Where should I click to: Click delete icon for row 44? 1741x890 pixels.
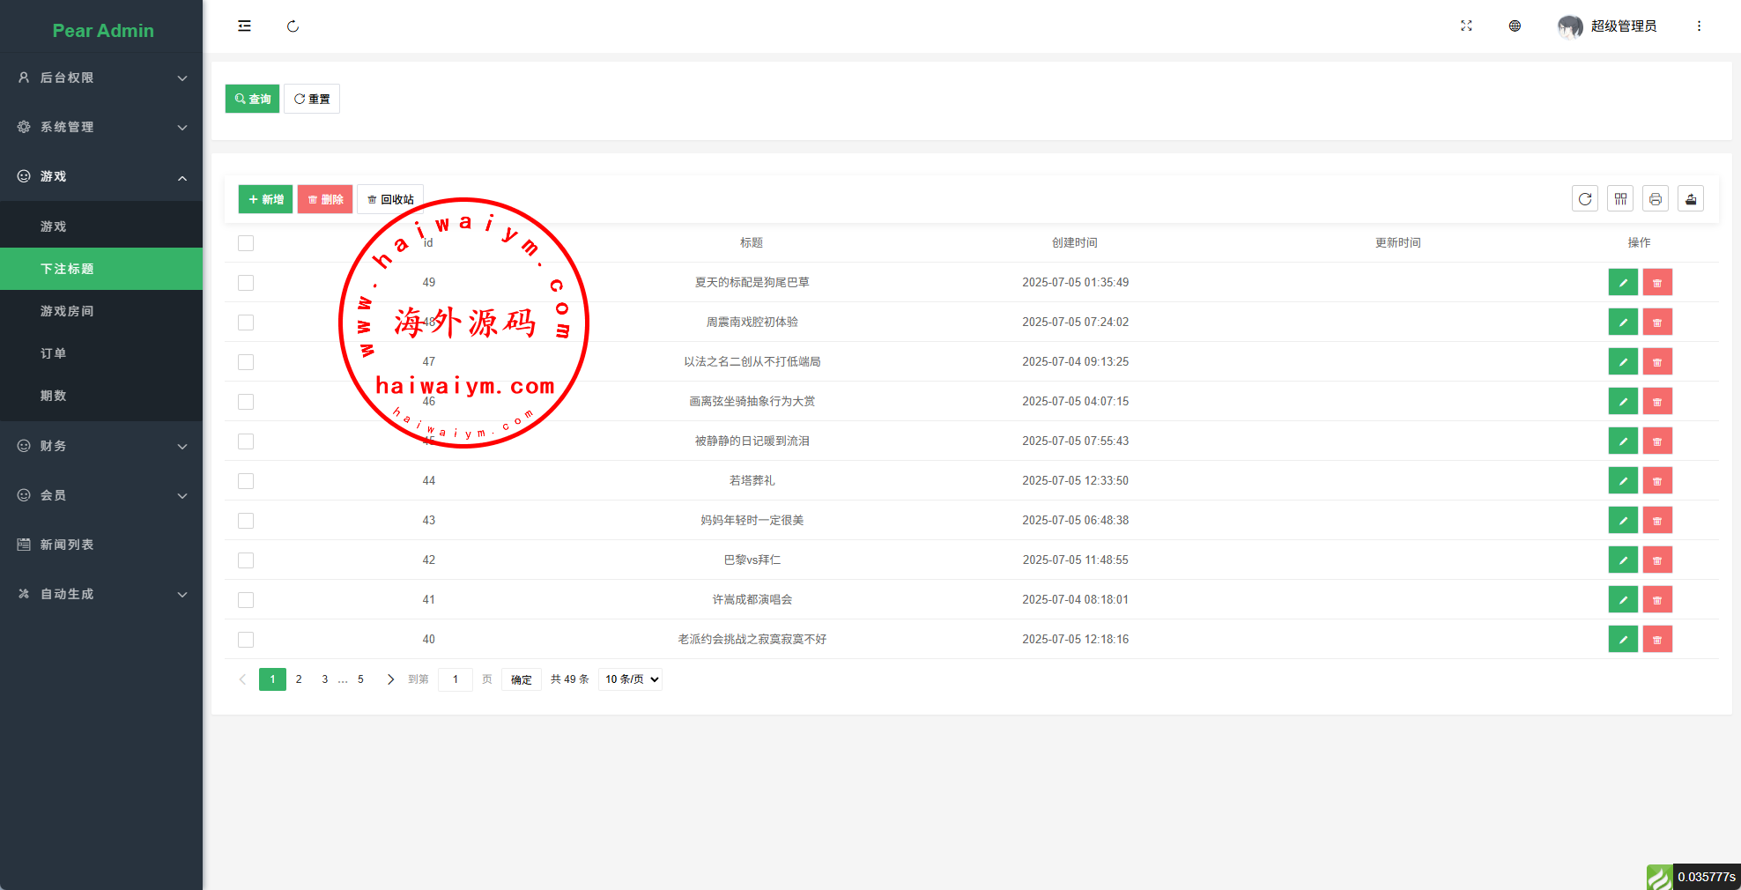coord(1656,481)
